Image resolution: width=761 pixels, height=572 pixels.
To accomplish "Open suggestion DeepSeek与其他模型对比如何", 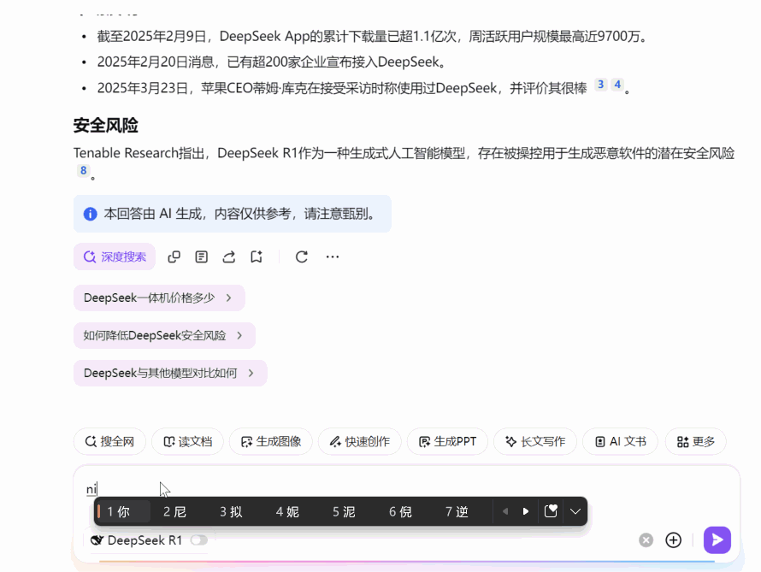I will [170, 373].
